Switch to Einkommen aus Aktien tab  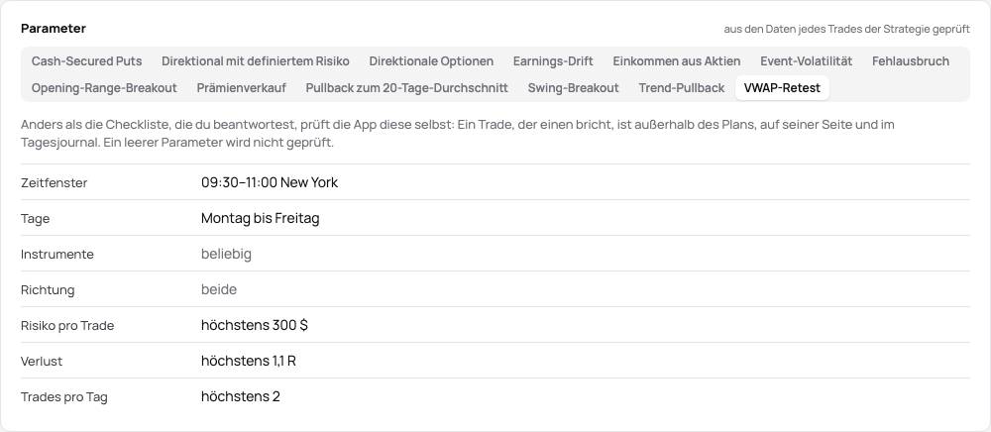click(676, 61)
